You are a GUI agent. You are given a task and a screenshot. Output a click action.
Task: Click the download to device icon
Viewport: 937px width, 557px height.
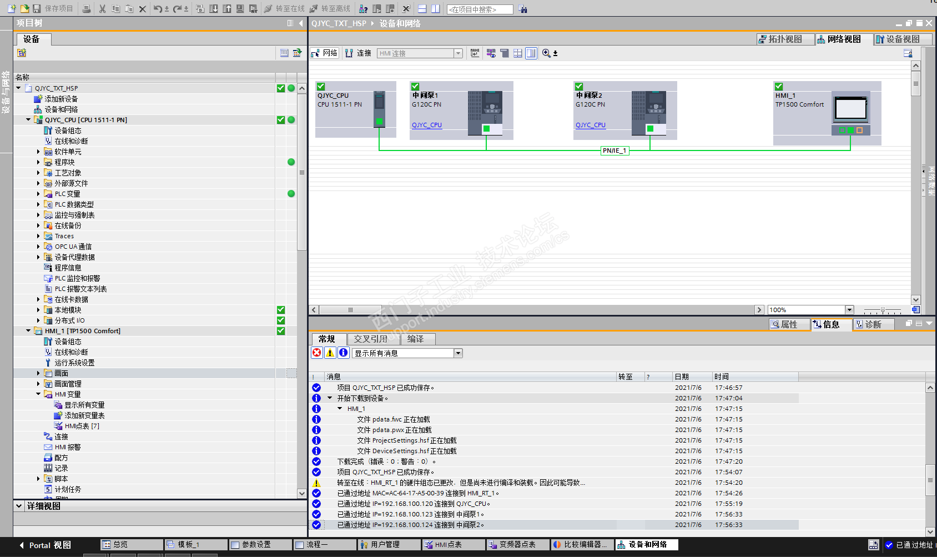click(214, 8)
